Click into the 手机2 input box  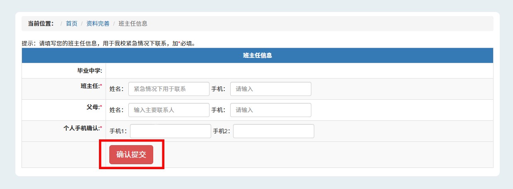tap(273, 131)
